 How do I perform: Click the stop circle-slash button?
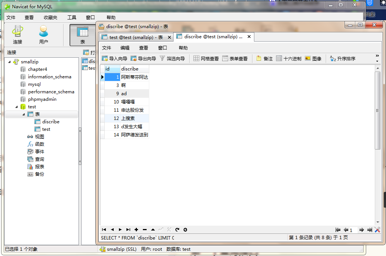(x=186, y=230)
